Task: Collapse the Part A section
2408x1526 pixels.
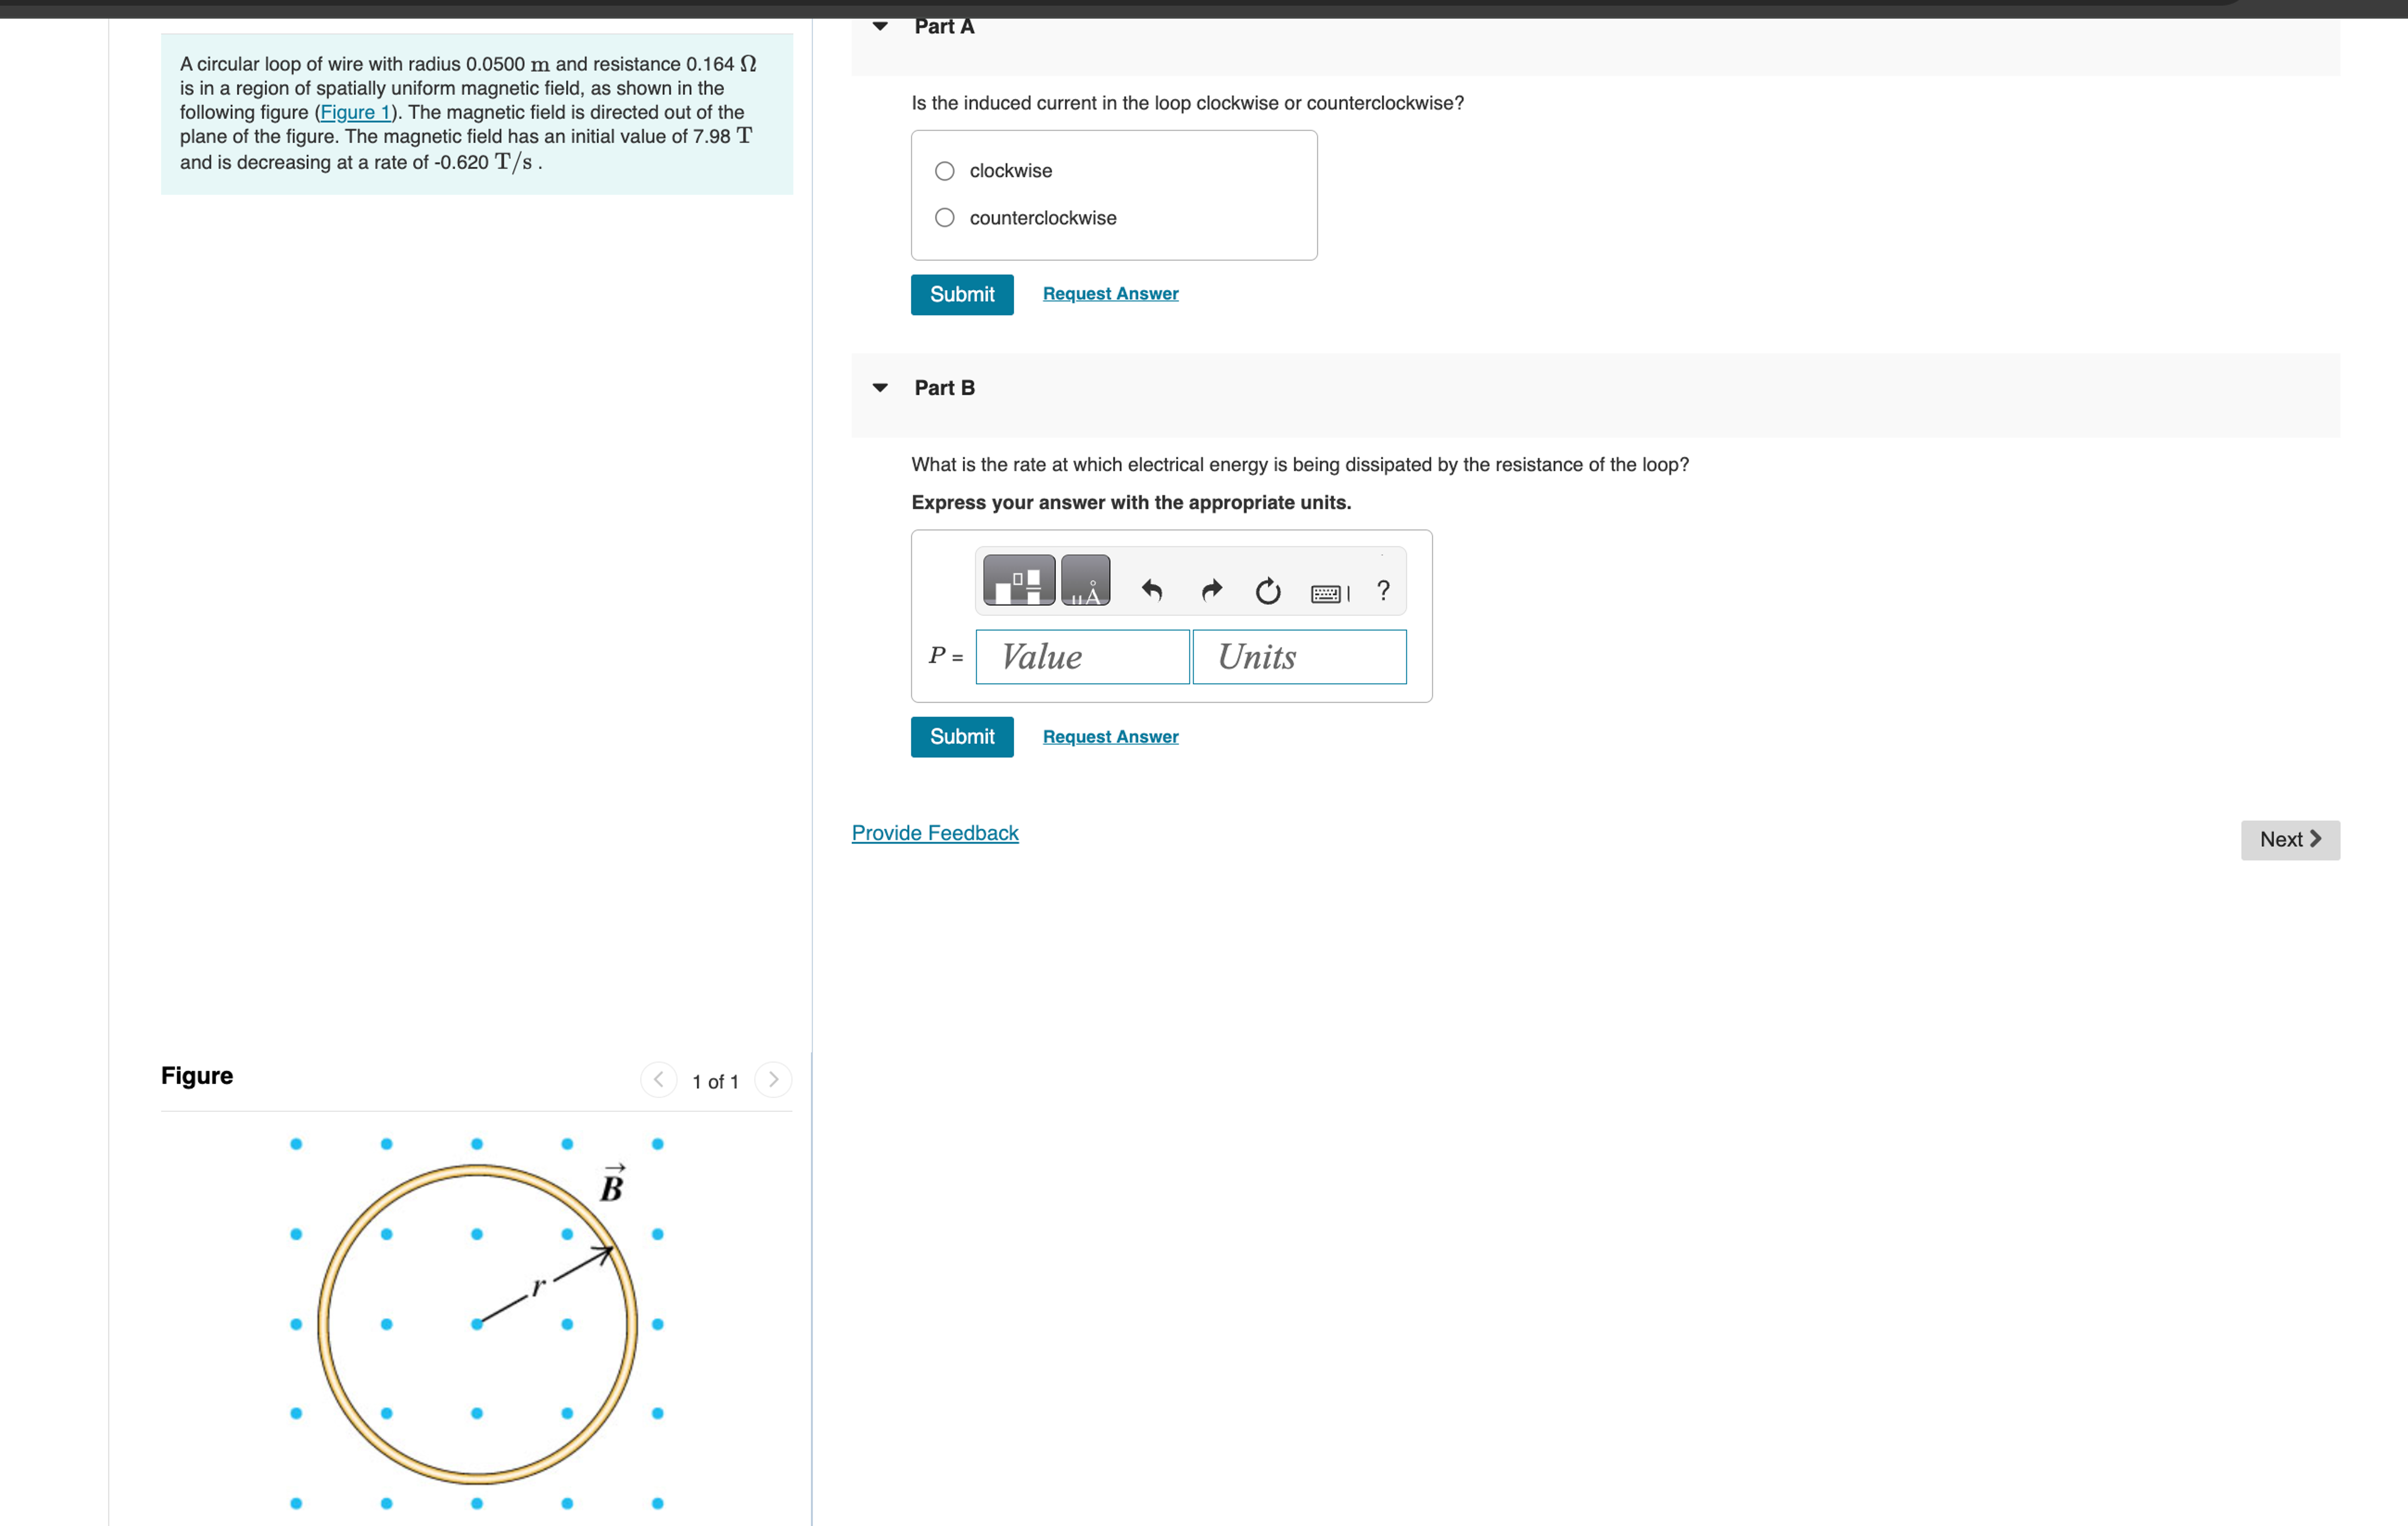Action: (880, 26)
